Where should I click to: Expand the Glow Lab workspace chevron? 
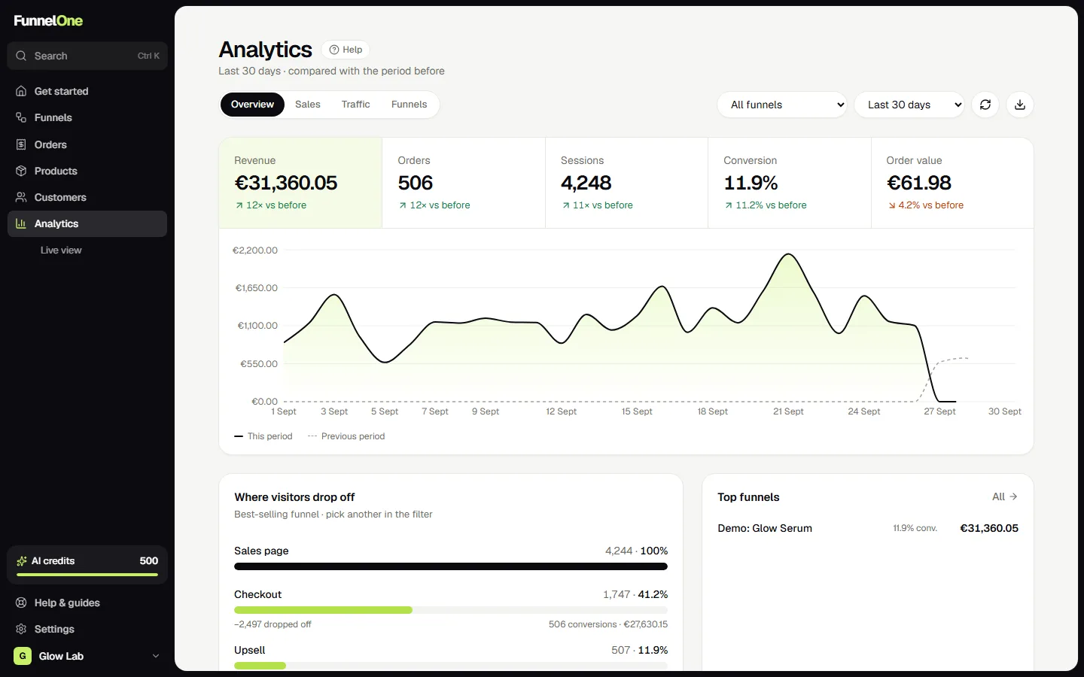click(x=156, y=656)
